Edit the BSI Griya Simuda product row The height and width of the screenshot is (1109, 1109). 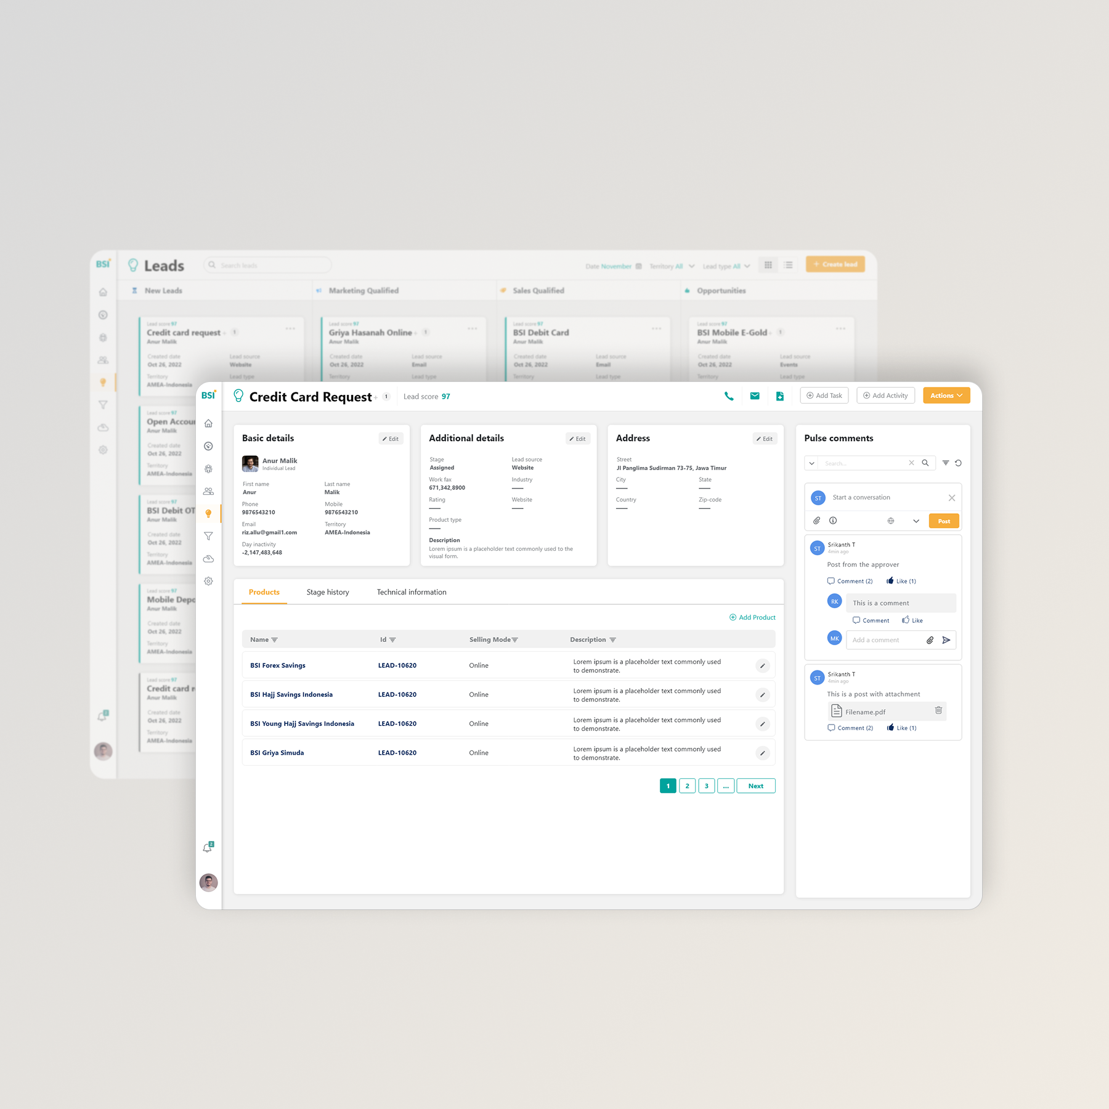(762, 753)
